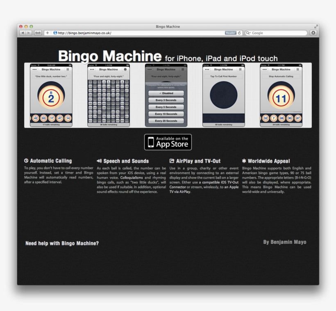Open fourth screenshot Tap To Call First Number

click(223, 95)
